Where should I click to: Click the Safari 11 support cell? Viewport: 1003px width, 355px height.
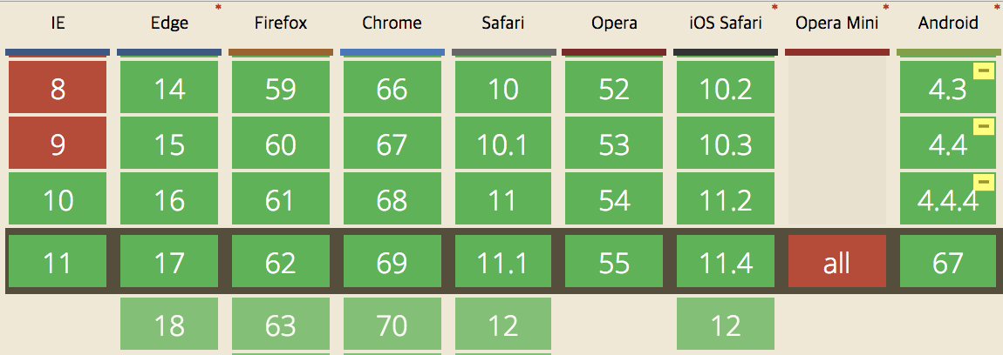click(x=503, y=198)
